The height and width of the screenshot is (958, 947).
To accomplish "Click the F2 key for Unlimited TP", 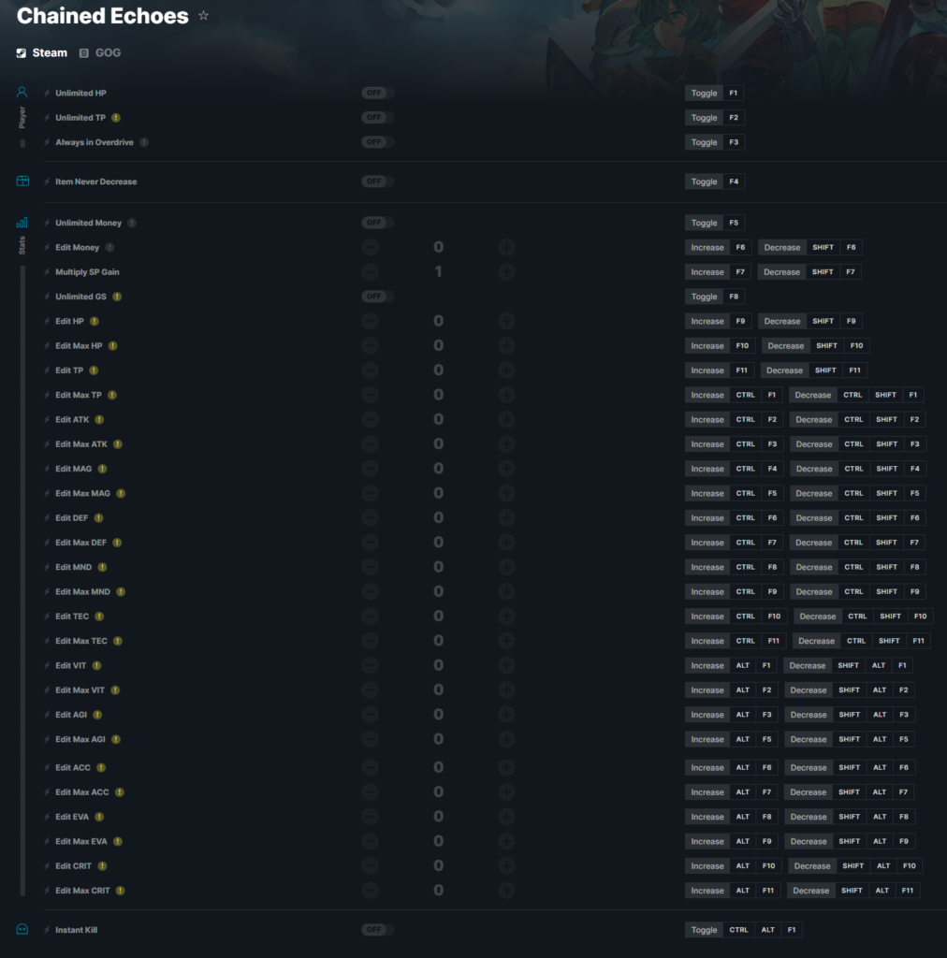I will pos(733,117).
